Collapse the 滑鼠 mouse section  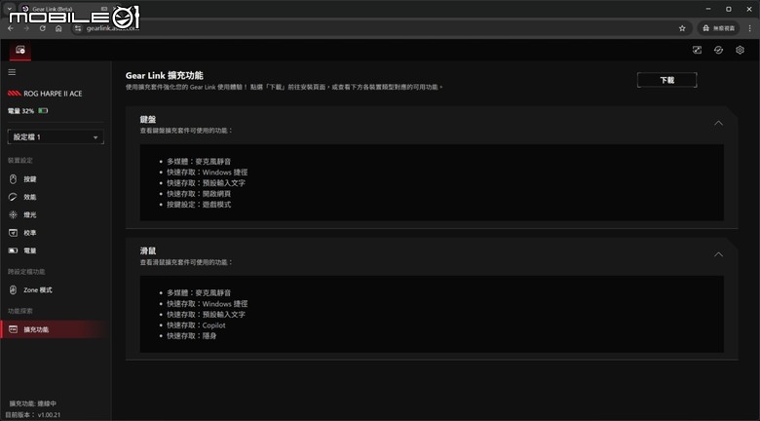click(x=718, y=254)
